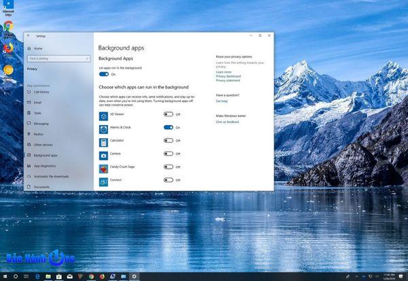Click the Connect app icon
Image resolution: width=408 pixels, height=281 pixels.
103,180
